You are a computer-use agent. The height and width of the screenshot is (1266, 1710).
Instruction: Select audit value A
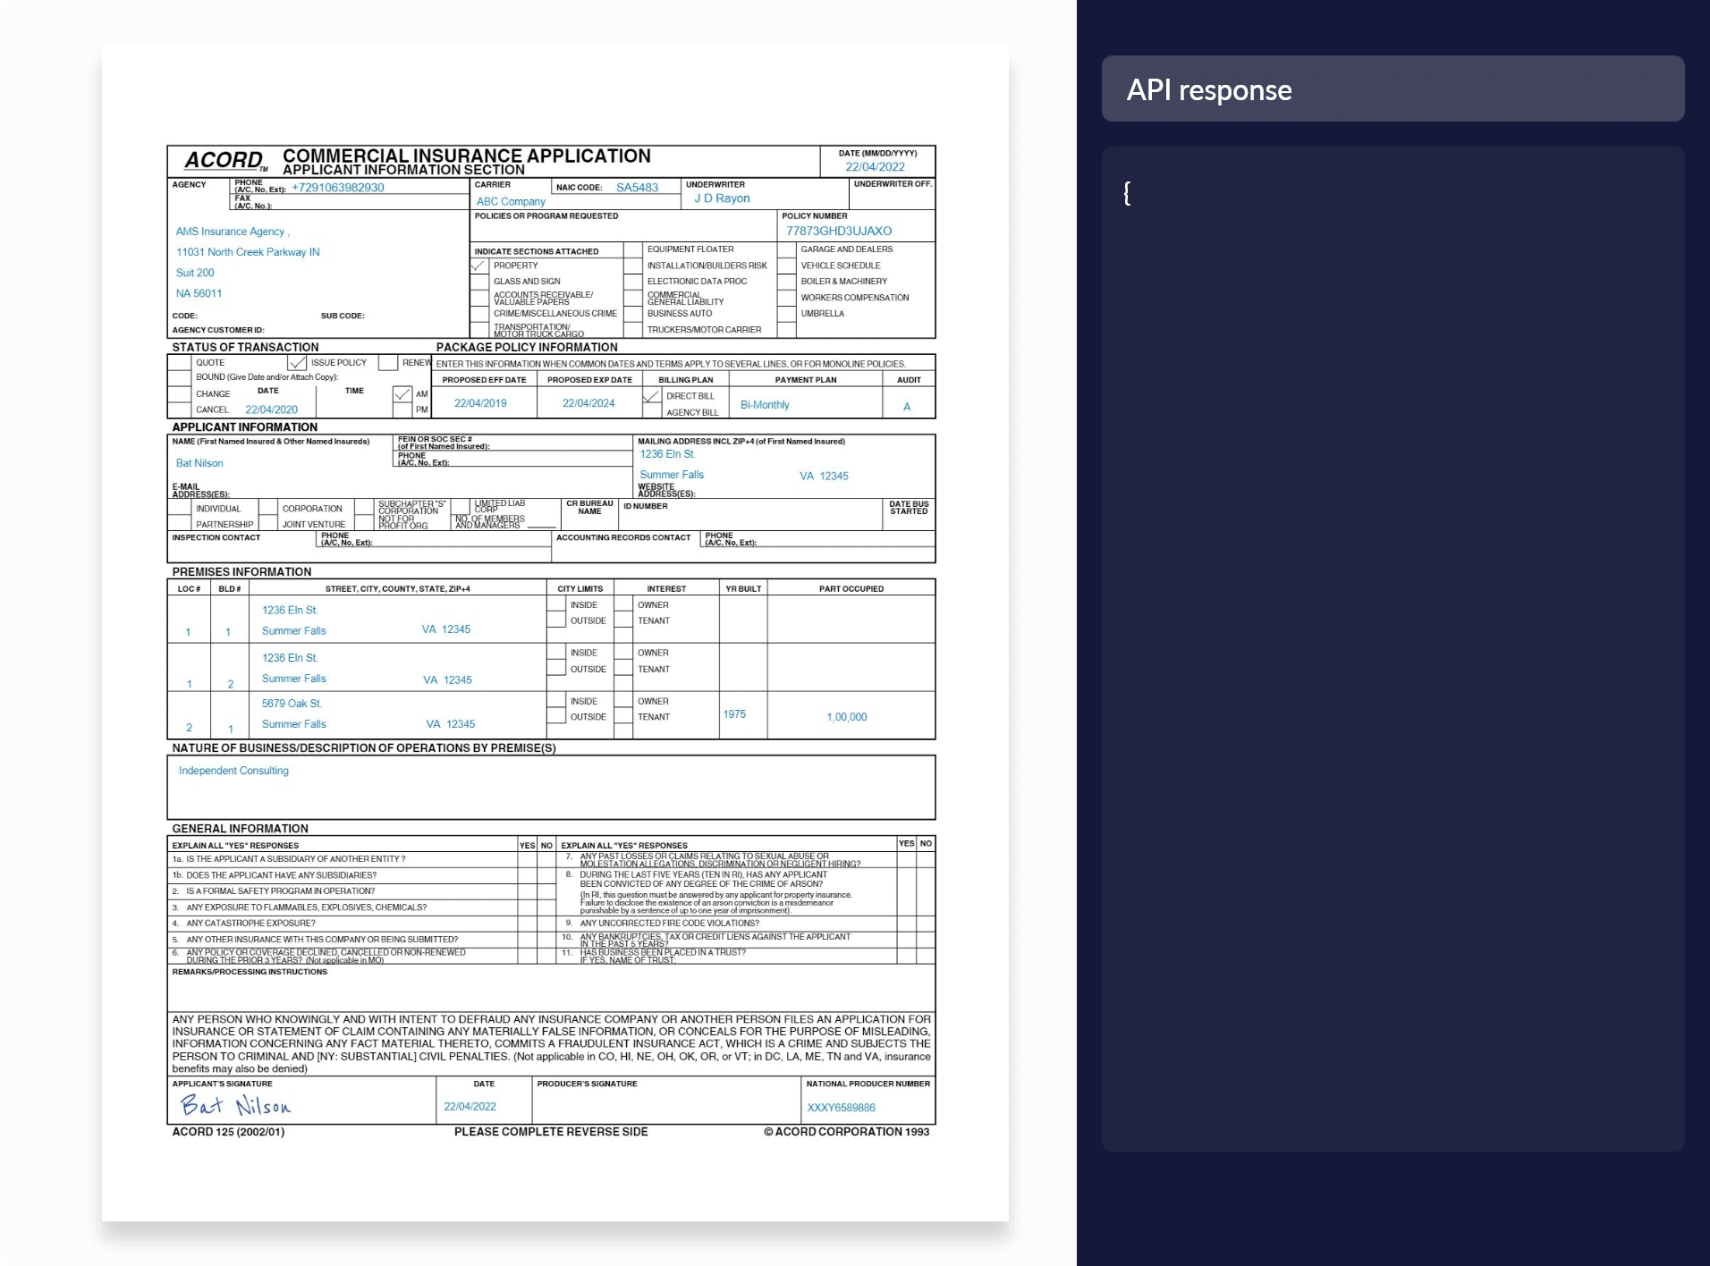[907, 407]
